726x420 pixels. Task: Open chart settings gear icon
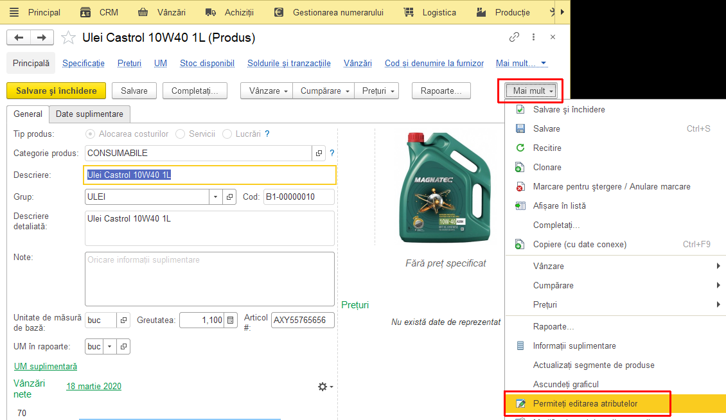(x=323, y=387)
